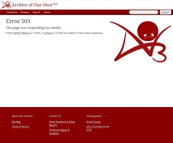Viewport: 173px width, 143px height.
Task: View the Known Issues page
Action: click(x=94, y=122)
